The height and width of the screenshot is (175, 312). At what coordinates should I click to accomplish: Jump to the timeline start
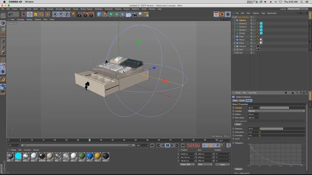tap(152, 145)
